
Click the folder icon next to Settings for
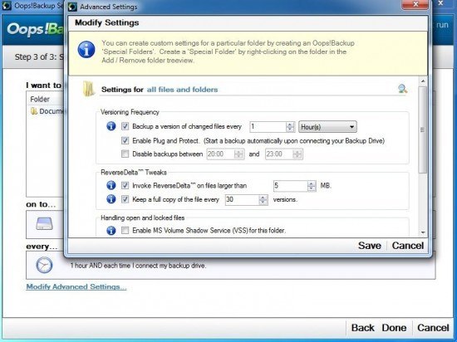pyautogui.click(x=88, y=89)
